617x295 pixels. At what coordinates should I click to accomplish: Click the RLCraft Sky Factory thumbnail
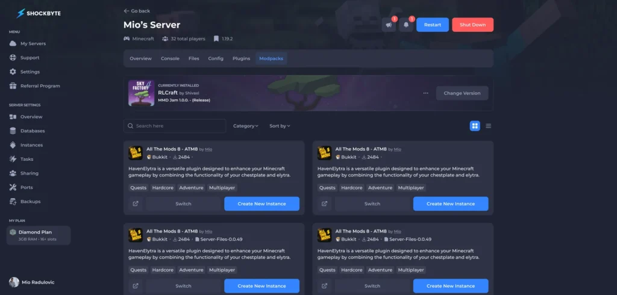coord(141,93)
